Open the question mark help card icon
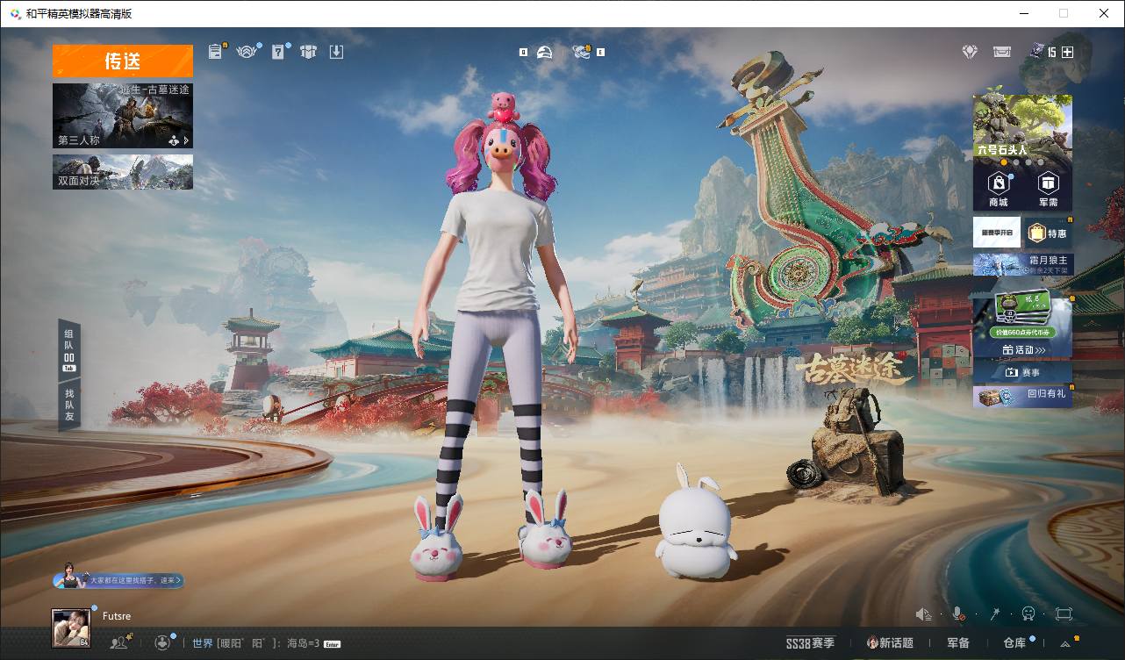 [x=278, y=52]
